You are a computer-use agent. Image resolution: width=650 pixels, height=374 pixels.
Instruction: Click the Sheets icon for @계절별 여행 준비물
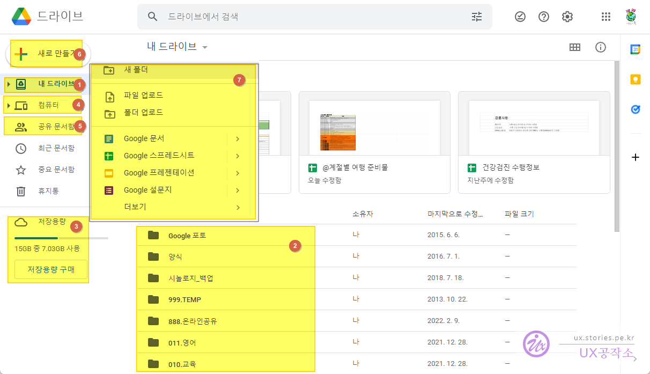click(x=313, y=167)
